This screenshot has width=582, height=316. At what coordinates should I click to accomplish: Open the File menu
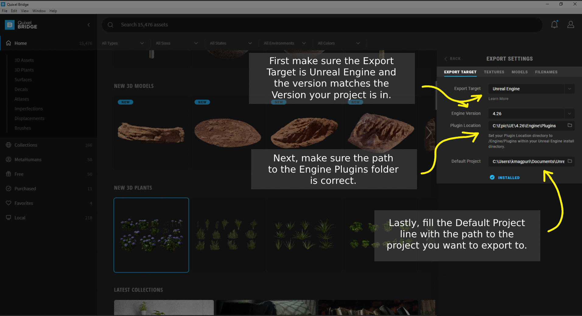pos(5,11)
